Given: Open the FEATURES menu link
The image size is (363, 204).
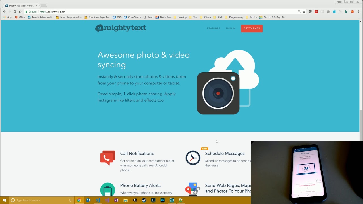Looking at the screenshot, I should pyautogui.click(x=213, y=28).
